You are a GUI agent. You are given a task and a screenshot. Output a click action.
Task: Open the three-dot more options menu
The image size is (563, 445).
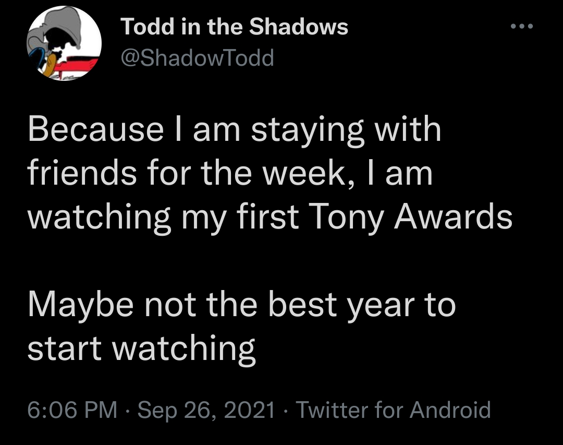pyautogui.click(x=522, y=26)
